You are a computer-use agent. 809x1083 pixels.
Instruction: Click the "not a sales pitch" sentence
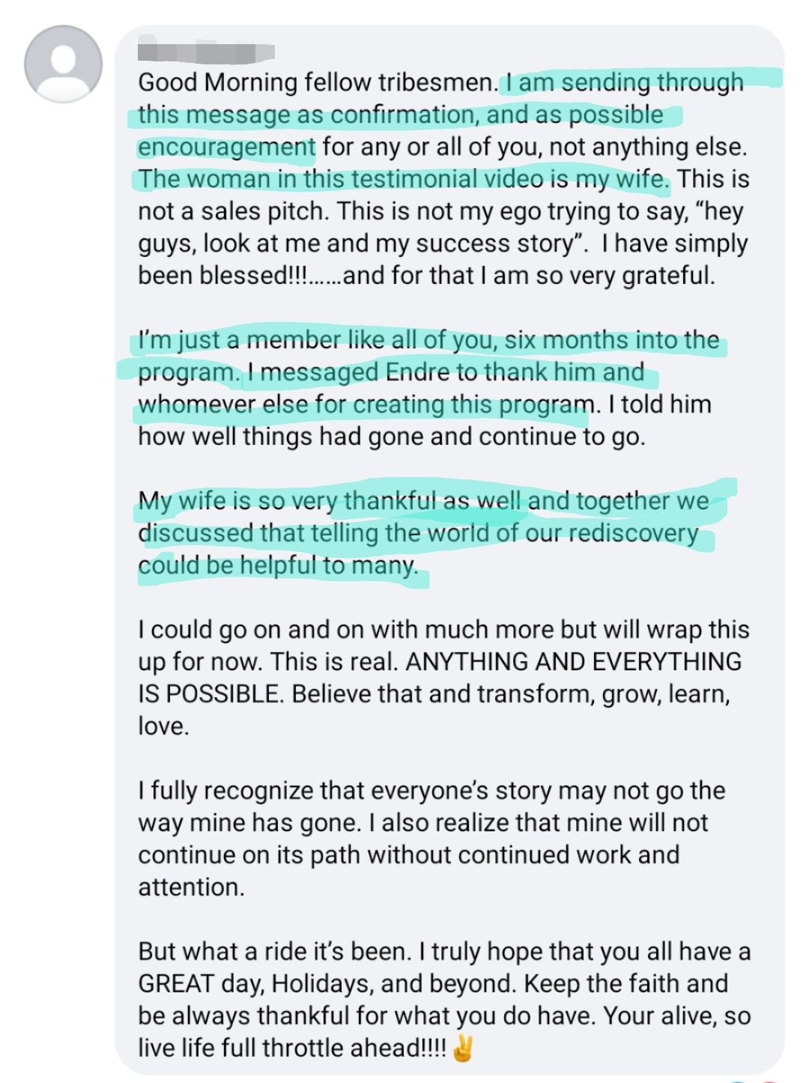click(233, 211)
